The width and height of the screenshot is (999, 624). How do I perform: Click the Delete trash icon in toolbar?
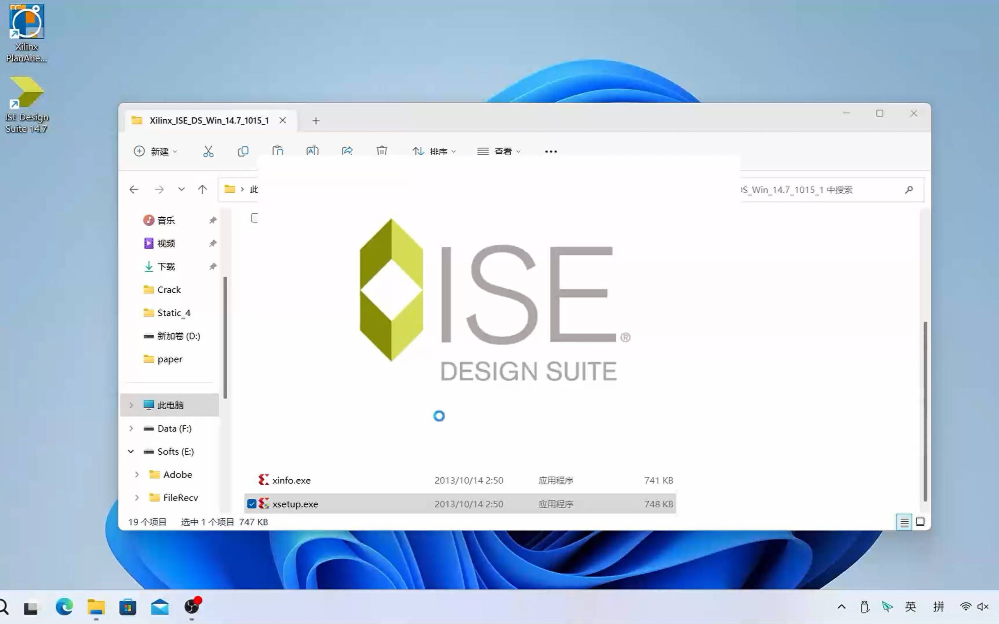382,150
